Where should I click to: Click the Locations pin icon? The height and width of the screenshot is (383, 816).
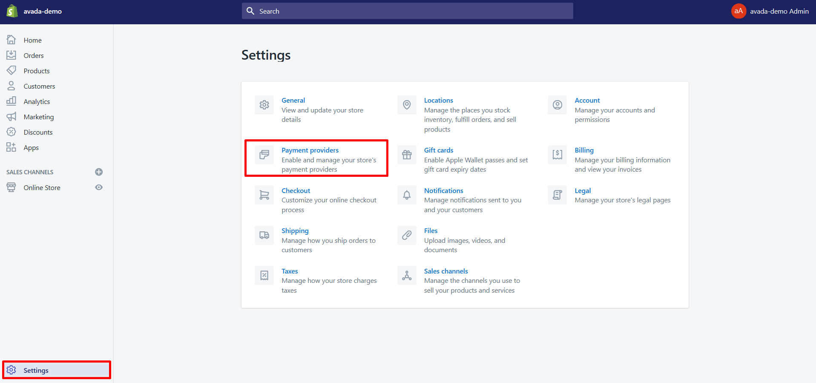407,105
